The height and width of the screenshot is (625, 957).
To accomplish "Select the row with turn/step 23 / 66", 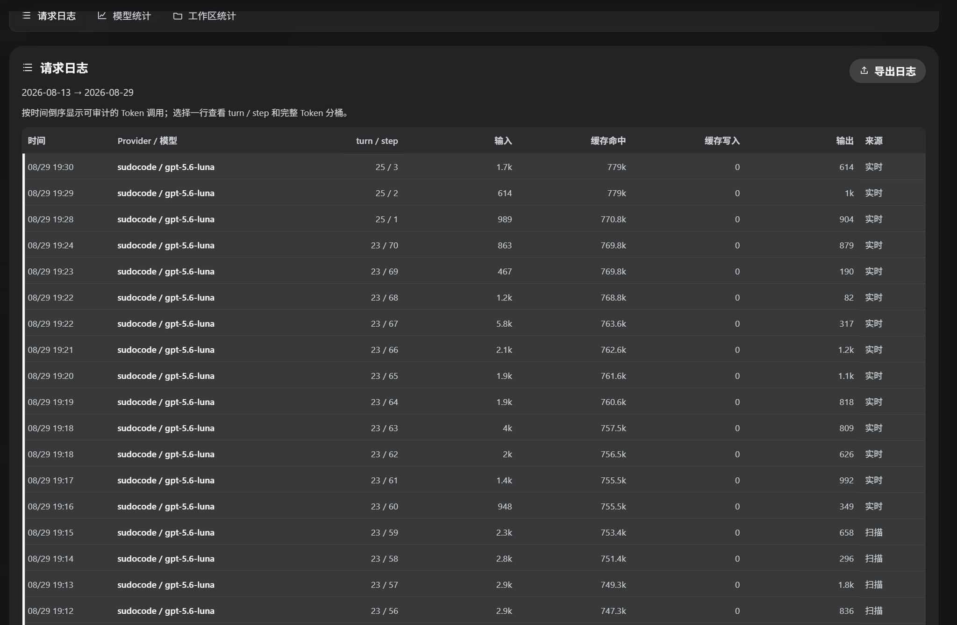I will tap(474, 350).
